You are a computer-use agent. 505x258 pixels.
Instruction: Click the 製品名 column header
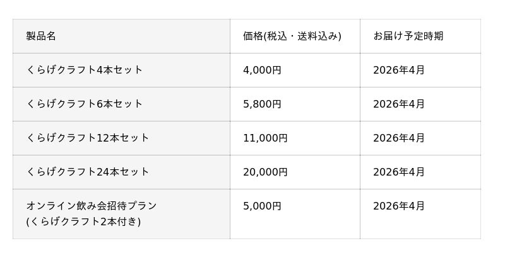[x=41, y=36]
